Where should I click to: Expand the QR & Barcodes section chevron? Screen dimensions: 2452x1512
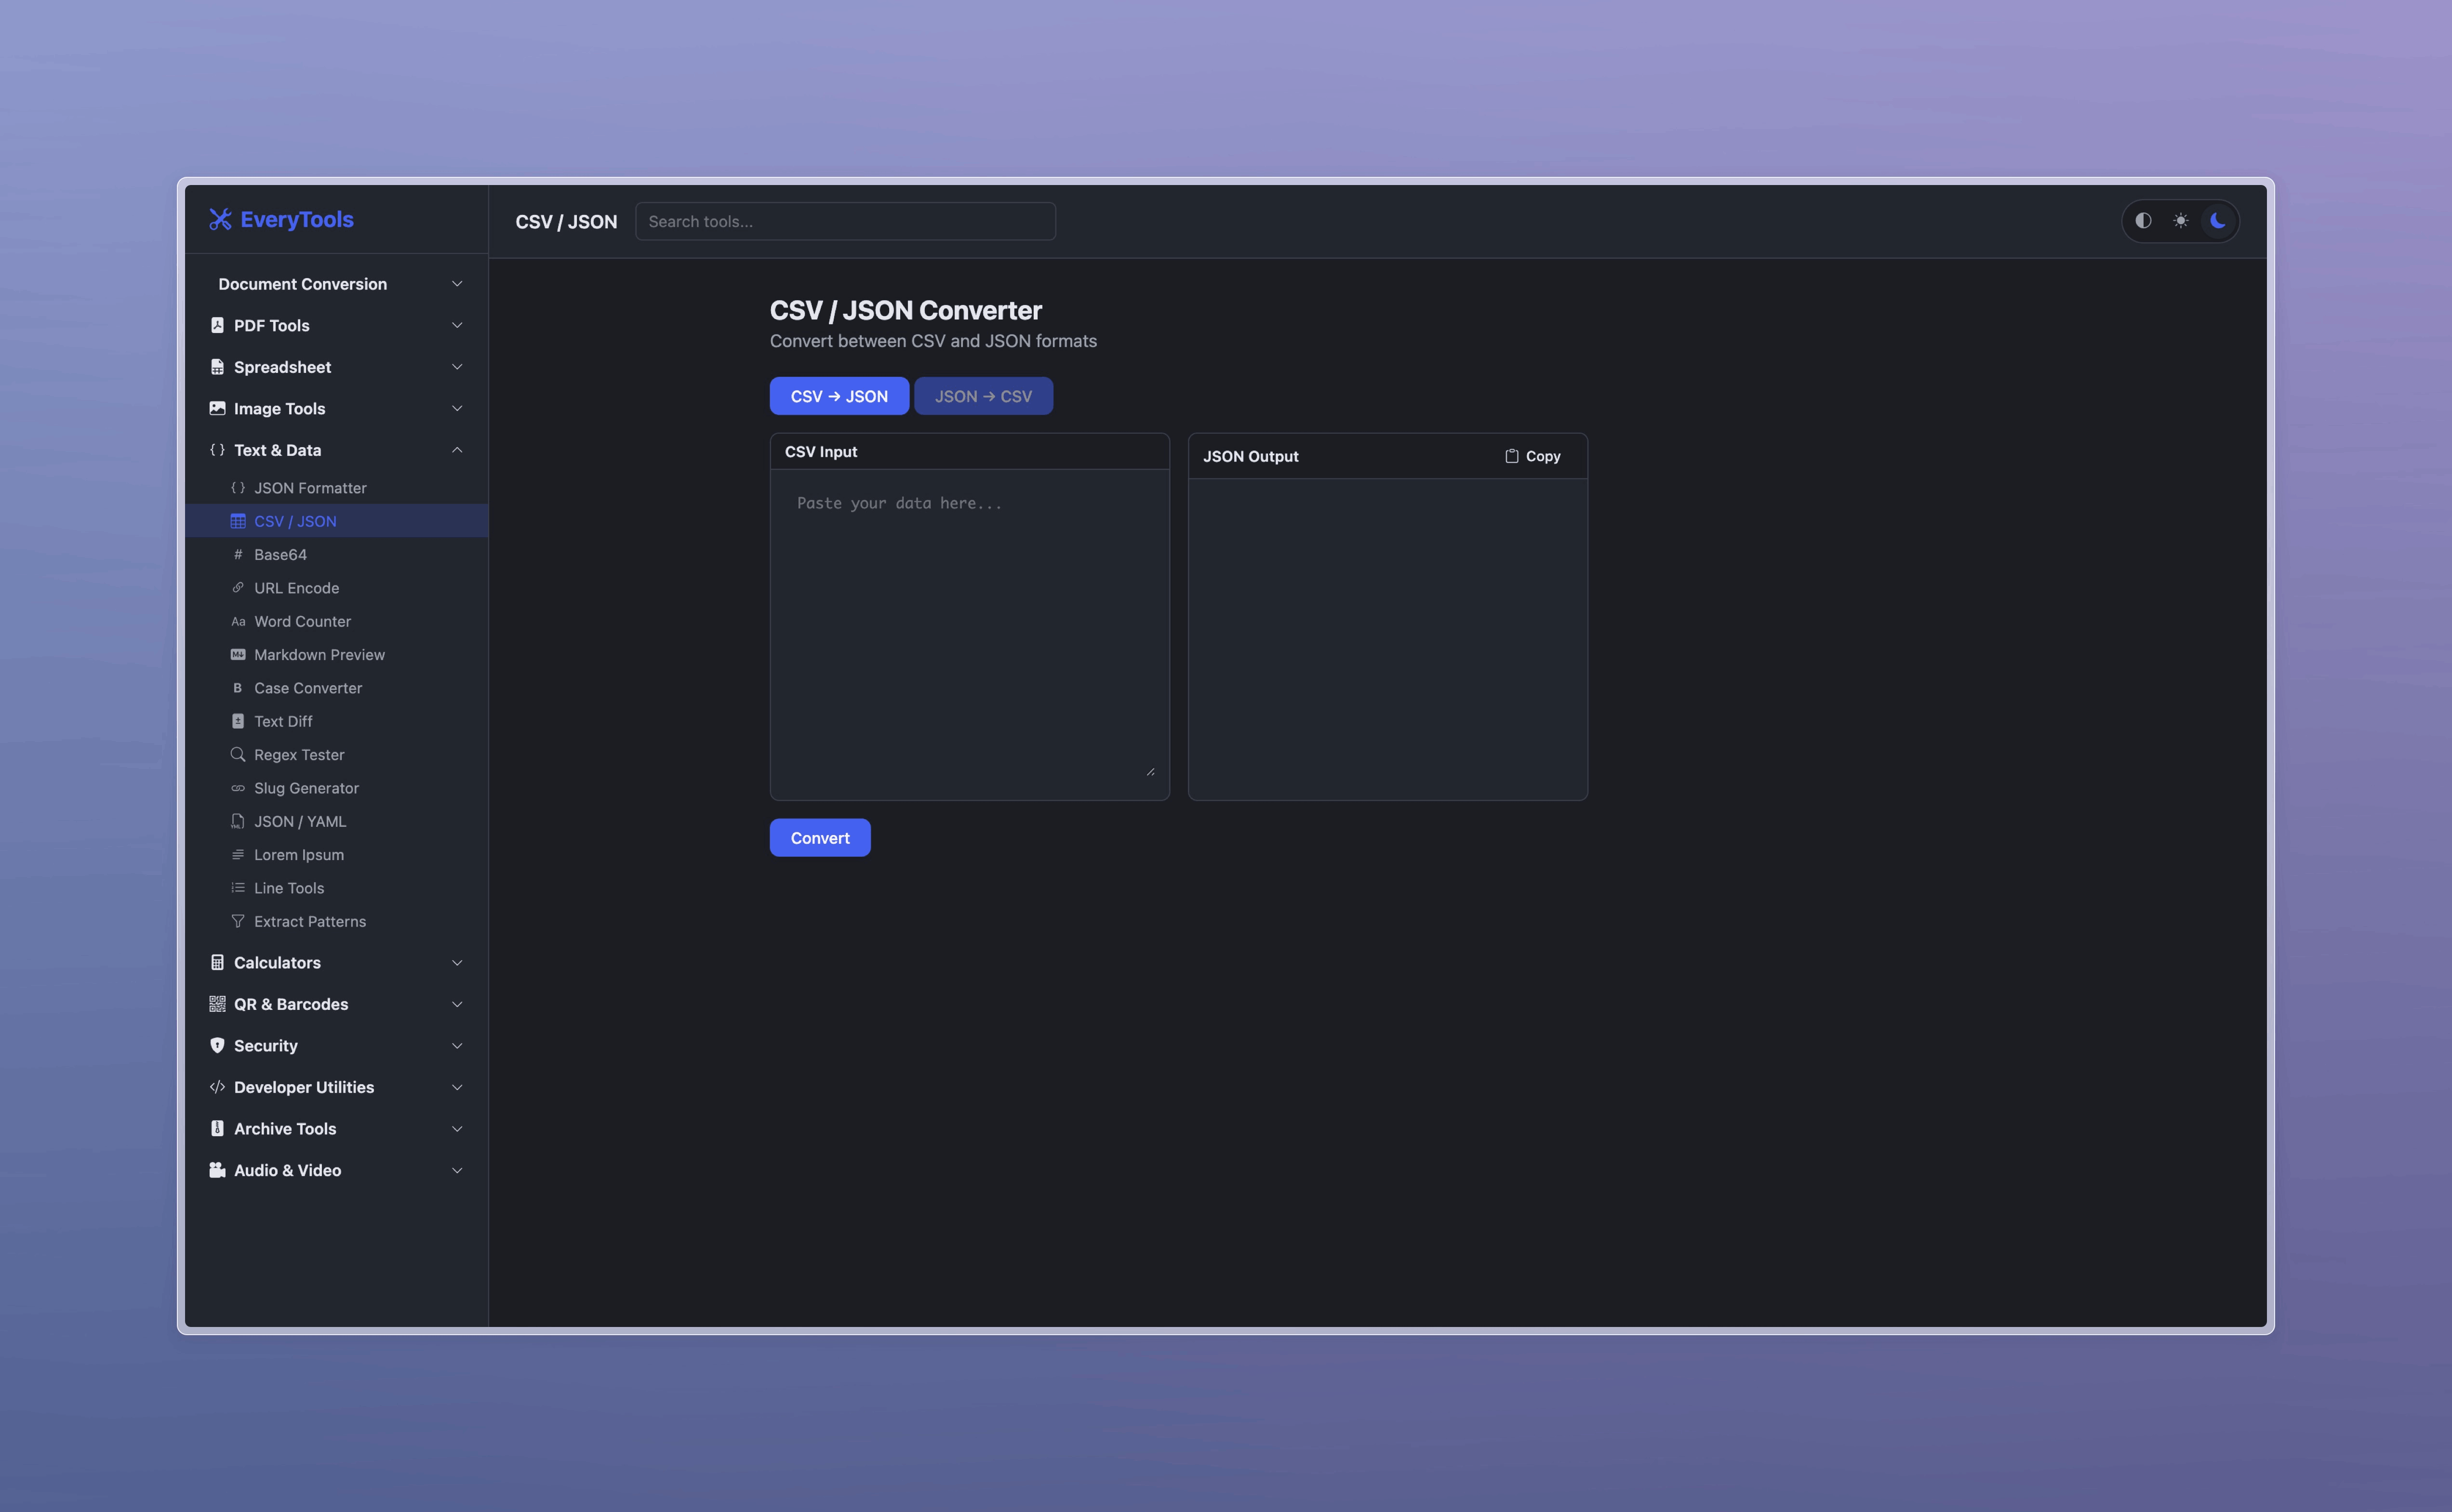click(x=457, y=1004)
